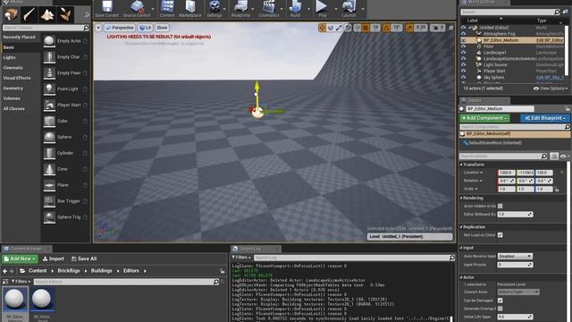Open the Settings toolbar icon
This screenshot has height=322, width=572.
coord(214,9)
